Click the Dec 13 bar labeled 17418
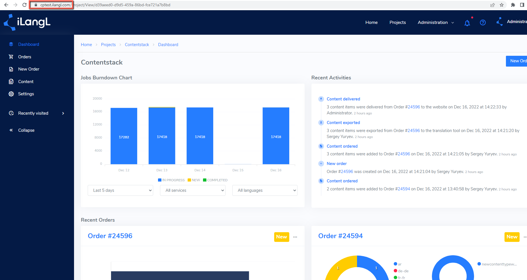The image size is (527, 280). point(162,136)
